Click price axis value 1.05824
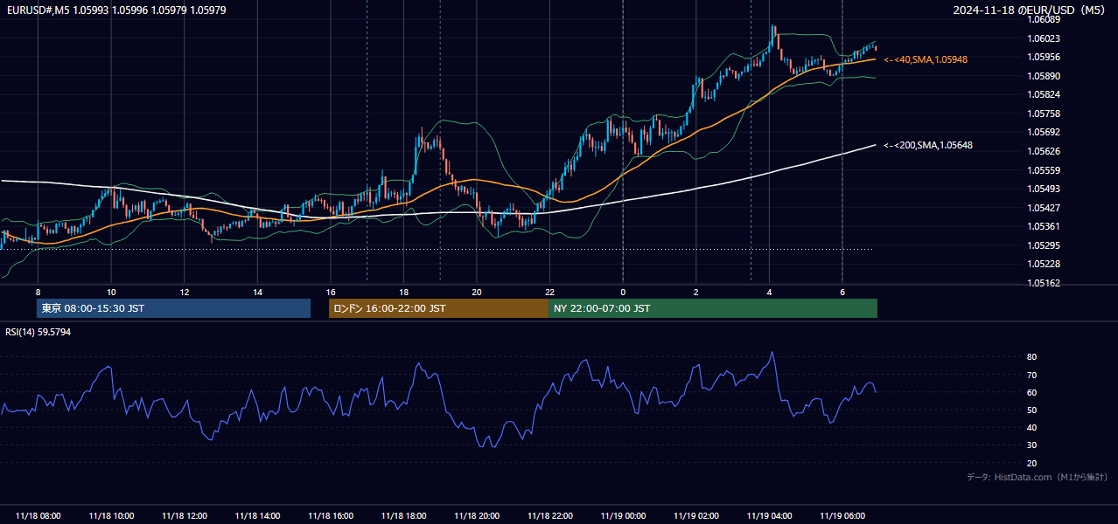1118x524 pixels. pos(1043,94)
